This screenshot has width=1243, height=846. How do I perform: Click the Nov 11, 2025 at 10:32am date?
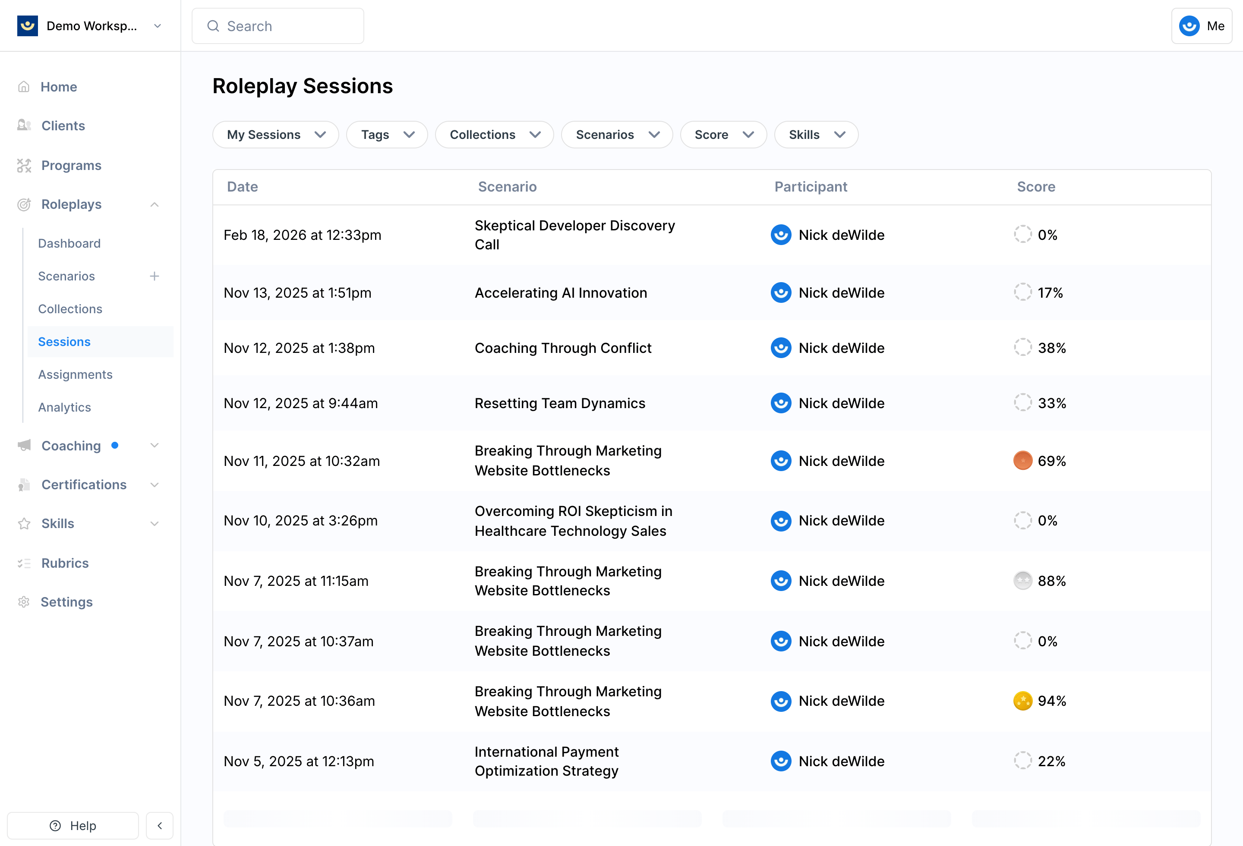tap(302, 461)
